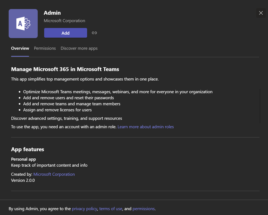Click the Microsoft Corporation creator link
Screen dimensions: 268x215
point(54,174)
